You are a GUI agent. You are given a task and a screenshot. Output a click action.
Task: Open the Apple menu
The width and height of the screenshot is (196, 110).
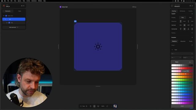[2, 1]
